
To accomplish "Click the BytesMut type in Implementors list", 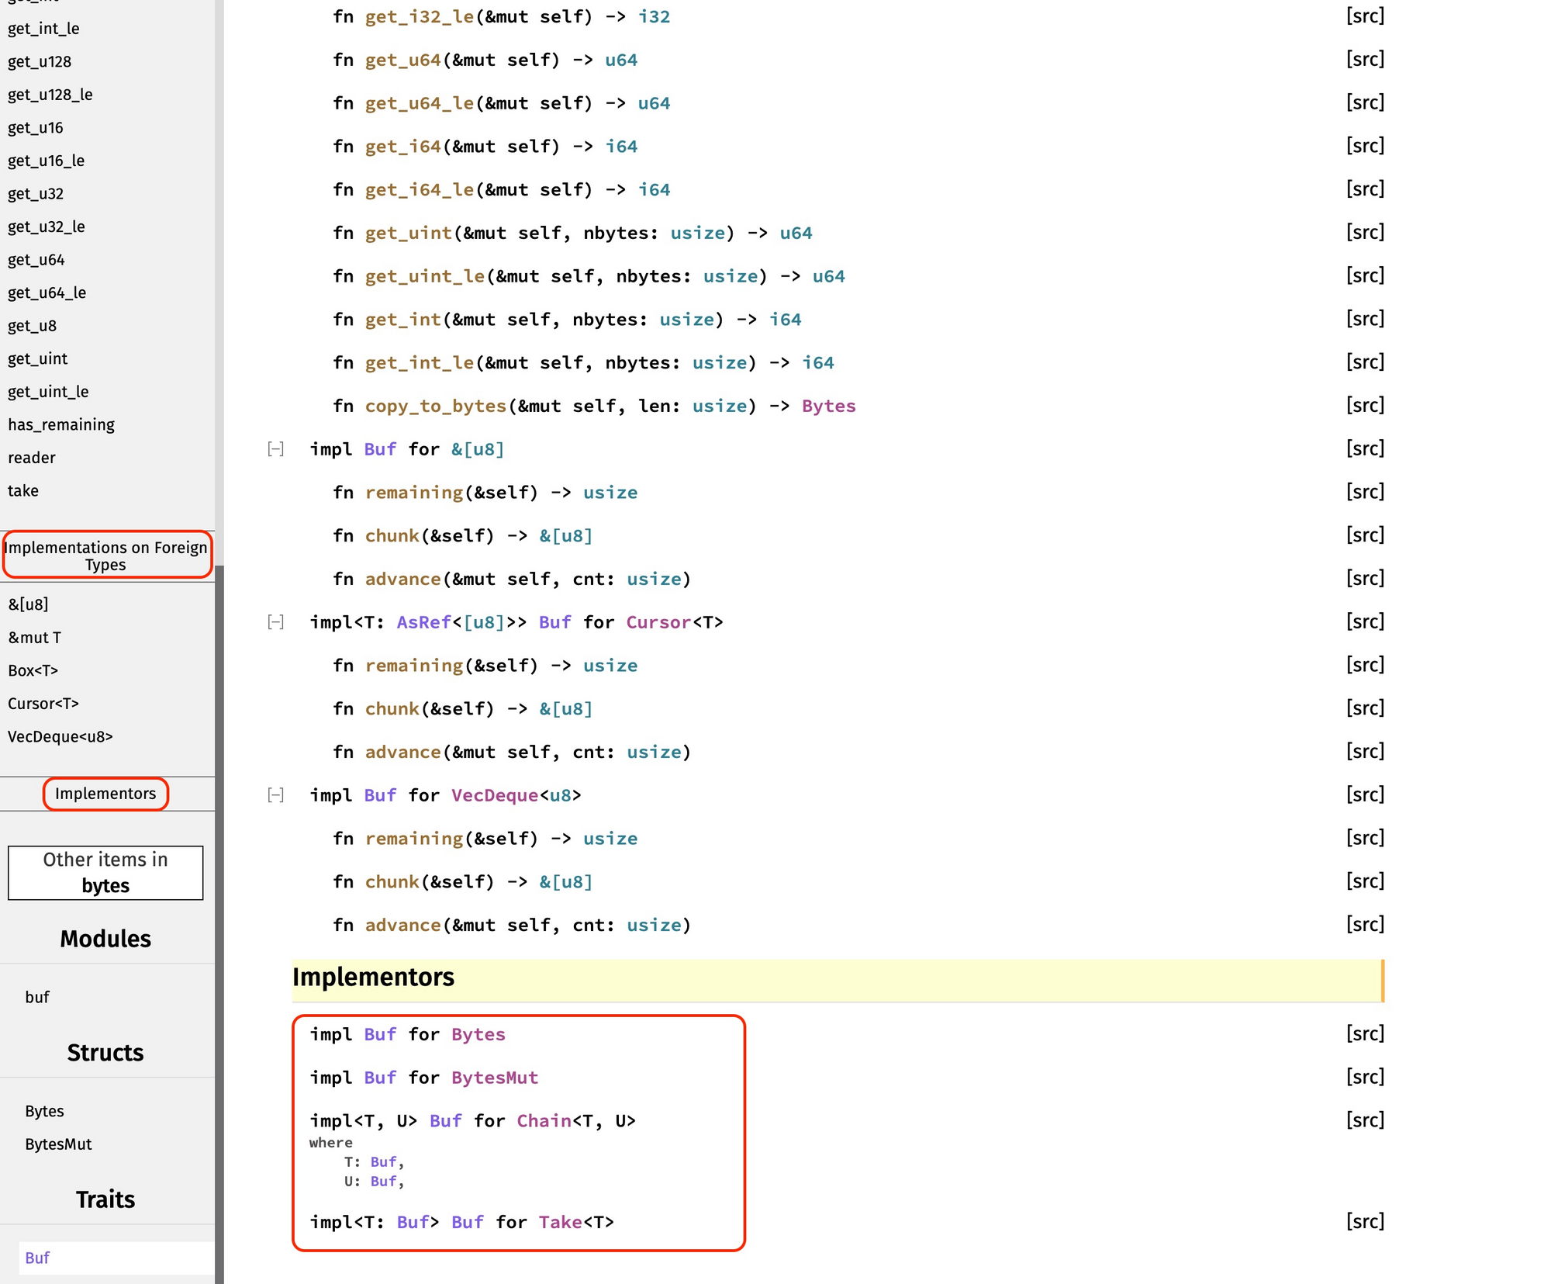I will point(494,1078).
